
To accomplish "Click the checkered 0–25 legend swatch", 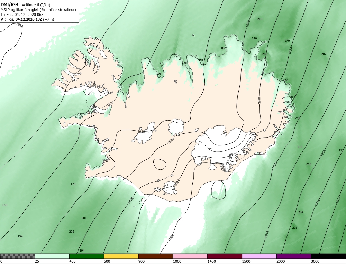I will [x=17, y=256].
